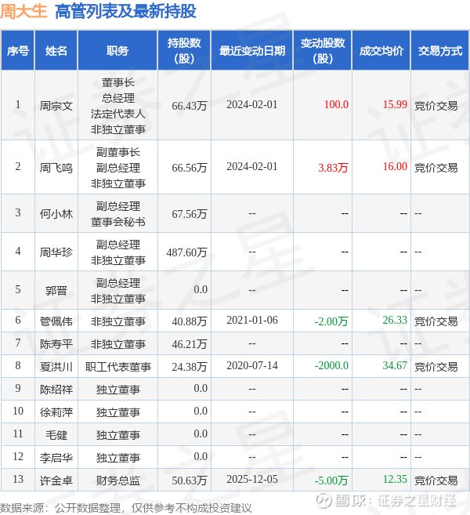Click the 雪球 logo icon
This screenshot has width=470, height=515.
click(323, 501)
